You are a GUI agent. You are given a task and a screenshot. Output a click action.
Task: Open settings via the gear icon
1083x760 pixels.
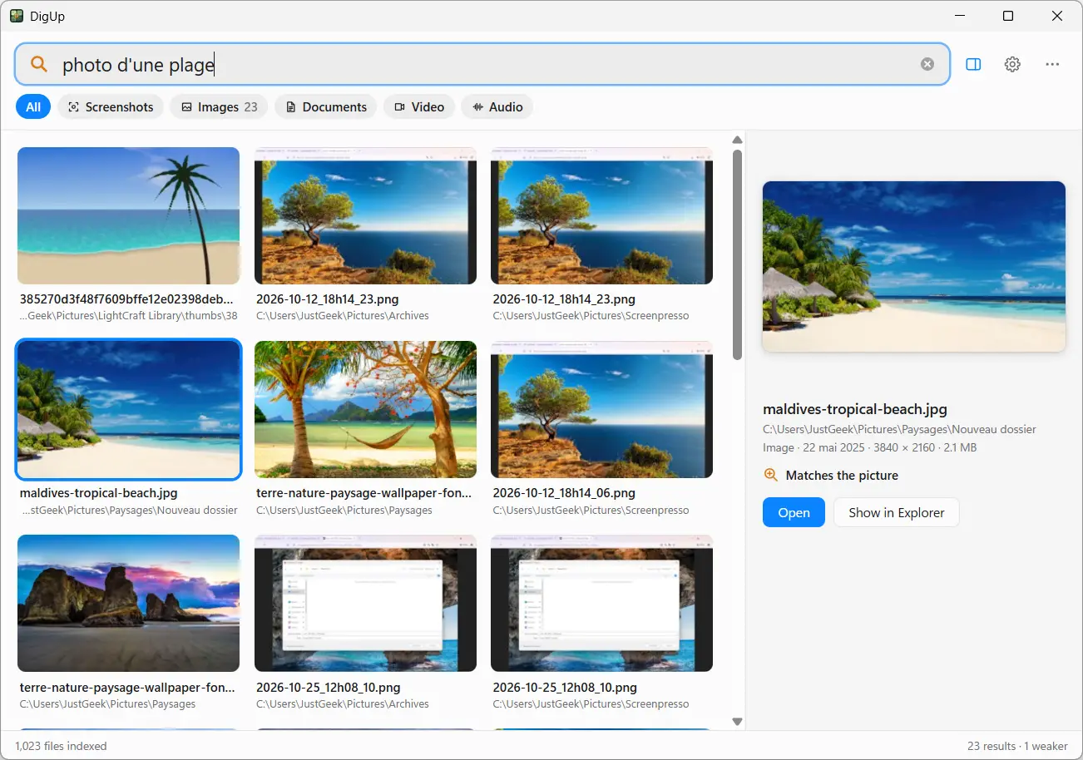pos(1012,64)
